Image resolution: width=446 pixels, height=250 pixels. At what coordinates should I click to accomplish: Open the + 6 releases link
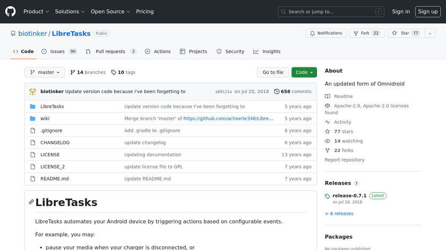(339, 214)
